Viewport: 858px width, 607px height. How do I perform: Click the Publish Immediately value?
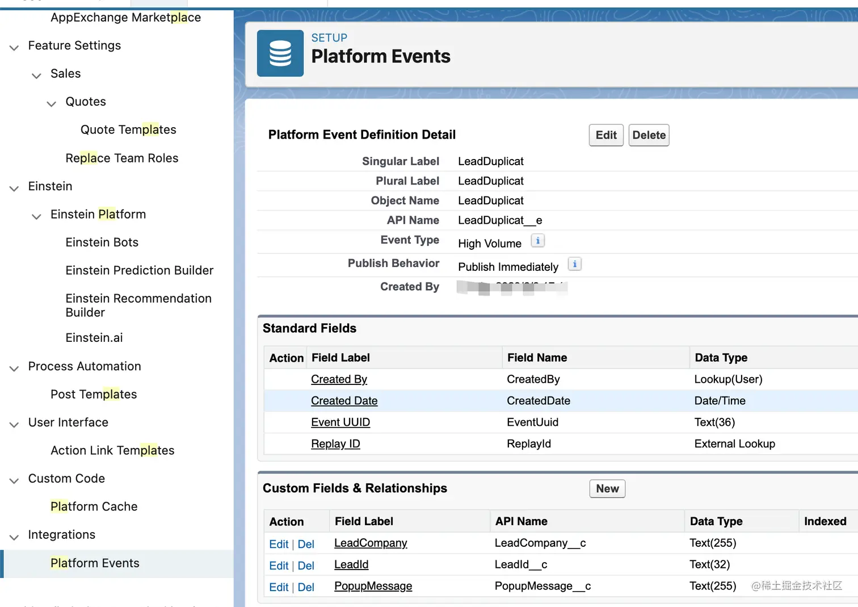point(508,267)
